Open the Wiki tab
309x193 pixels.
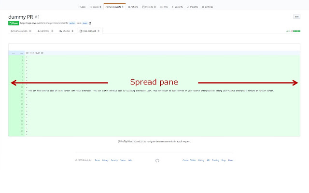coord(164,7)
